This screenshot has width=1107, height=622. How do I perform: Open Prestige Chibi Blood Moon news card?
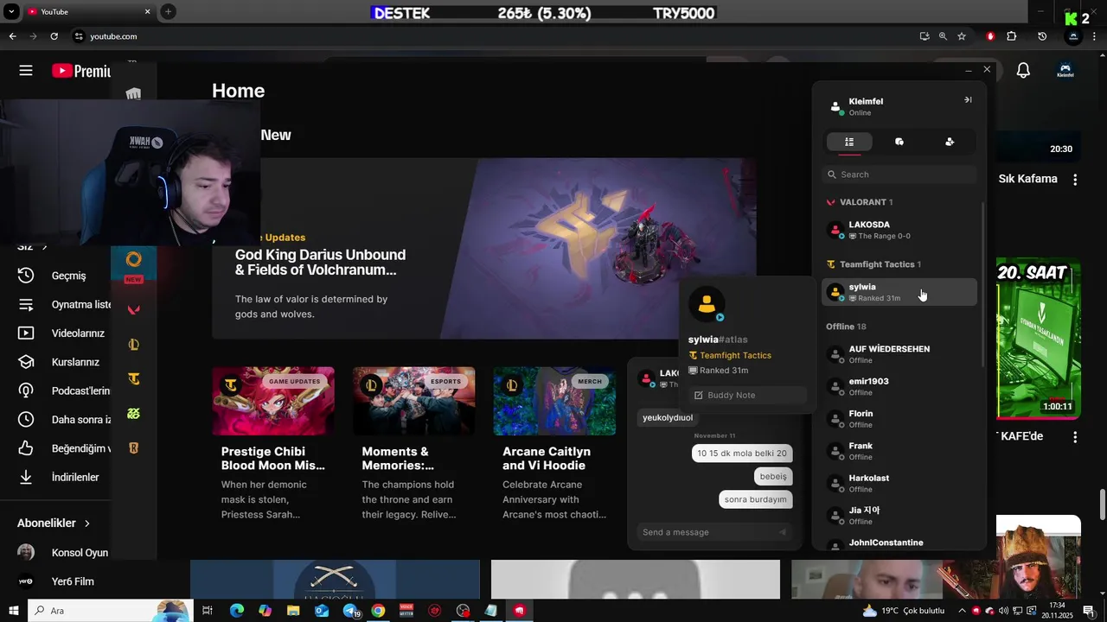pos(273,444)
